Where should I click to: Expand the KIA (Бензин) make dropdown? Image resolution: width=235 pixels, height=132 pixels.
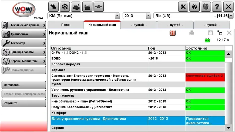tap(117, 16)
